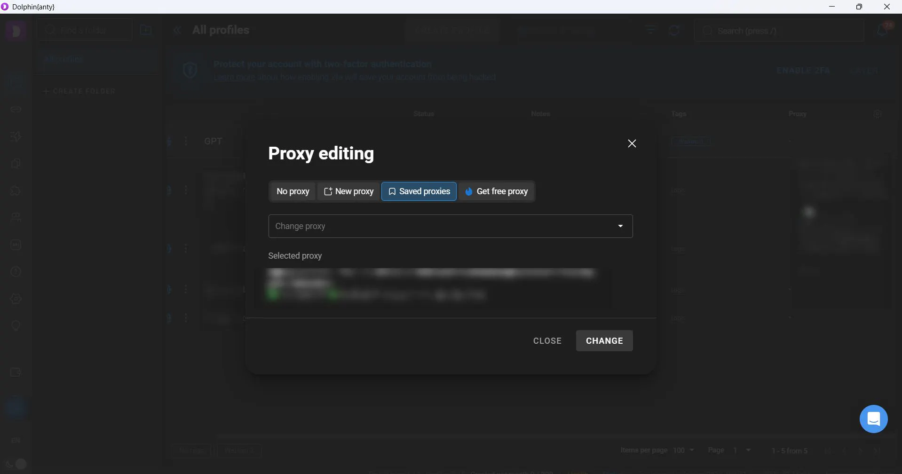Restore down the Dolphin{anty} window
Screen dimensions: 902x474
coord(859,7)
